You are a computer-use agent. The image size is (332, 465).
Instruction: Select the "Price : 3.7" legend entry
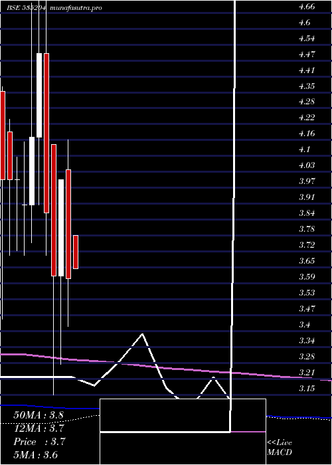pos(39,442)
